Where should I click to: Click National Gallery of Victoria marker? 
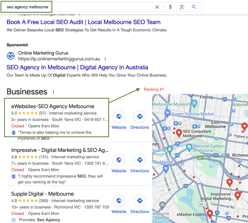click(189, 148)
